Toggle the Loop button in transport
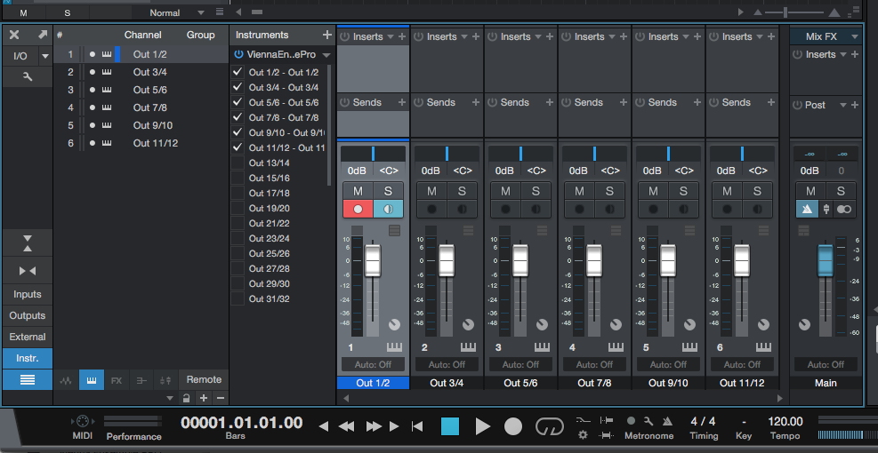Viewport: 878px width, 453px height. (x=550, y=426)
